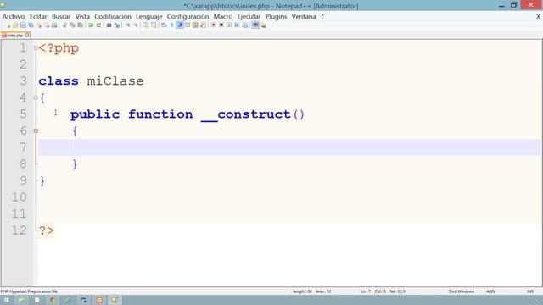Click the __construct text on line 5
Screen dimensions: 543x305
(x=245, y=114)
